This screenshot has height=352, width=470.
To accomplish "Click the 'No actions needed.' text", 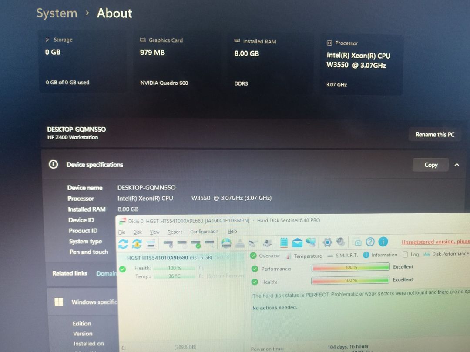I will tap(275, 307).
